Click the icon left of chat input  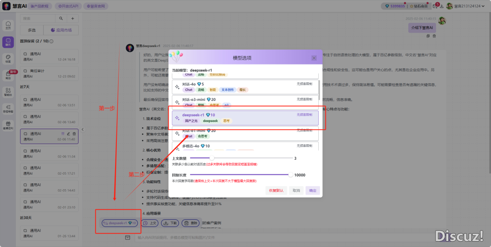coord(127,237)
